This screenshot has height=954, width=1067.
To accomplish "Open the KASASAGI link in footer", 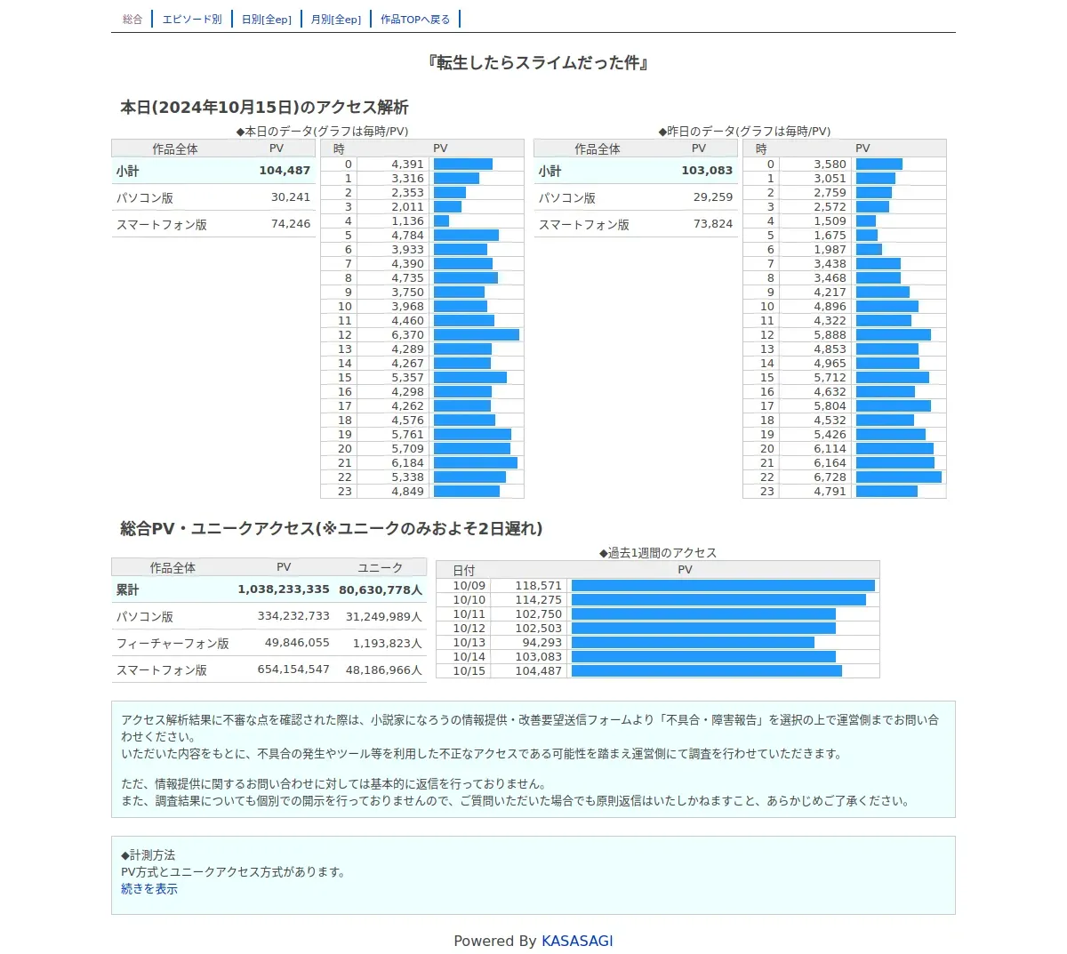I will click(577, 941).
